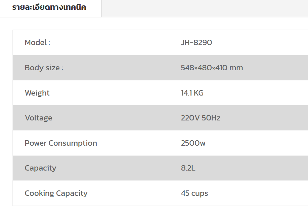Open the รายละเอียดทางเทคนิค tab
The image size is (308, 217).
click(x=49, y=7)
